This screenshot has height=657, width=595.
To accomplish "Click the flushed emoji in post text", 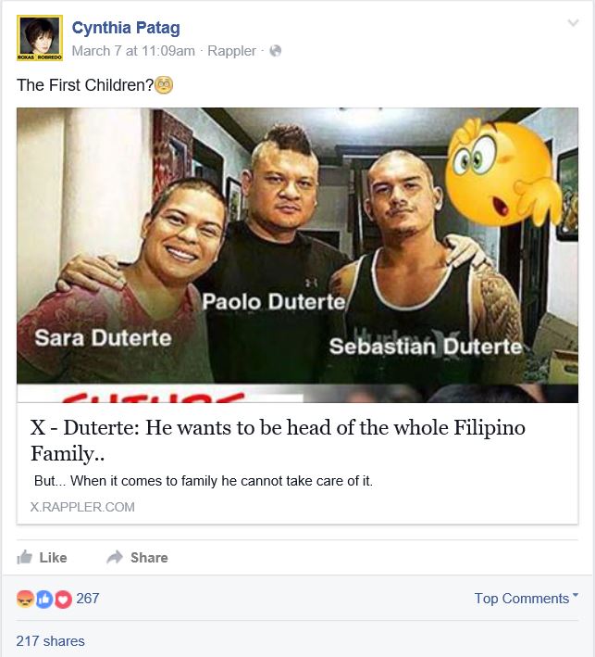I will [x=164, y=85].
